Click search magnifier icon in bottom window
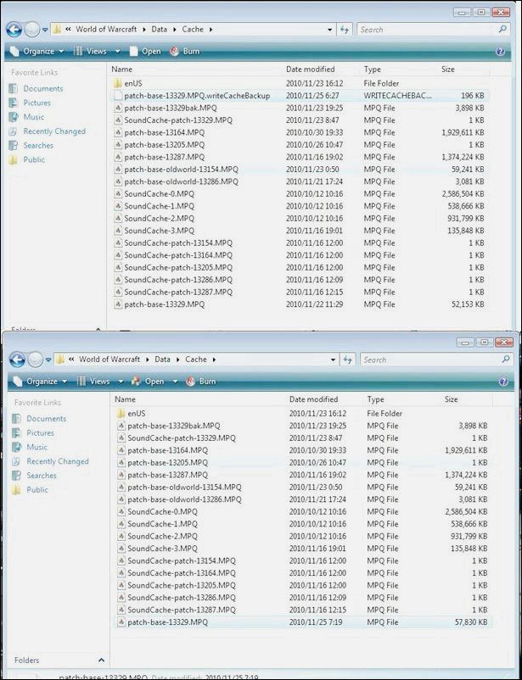The image size is (522, 680). [506, 360]
